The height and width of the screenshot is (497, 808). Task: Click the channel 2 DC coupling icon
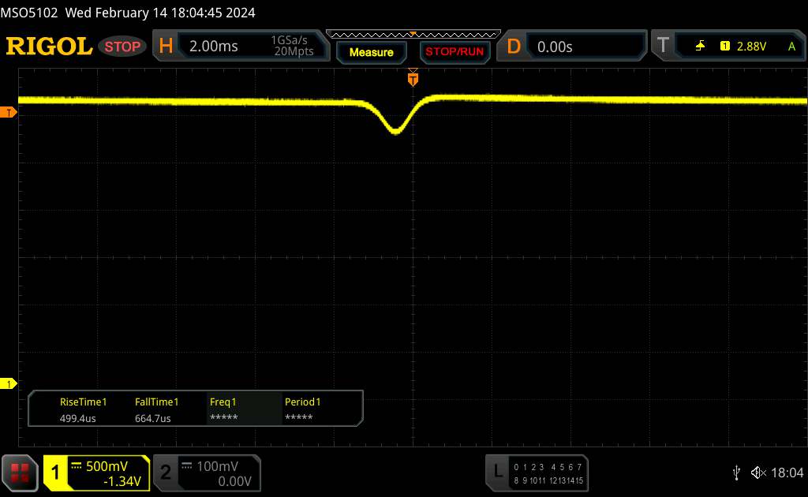point(187,466)
